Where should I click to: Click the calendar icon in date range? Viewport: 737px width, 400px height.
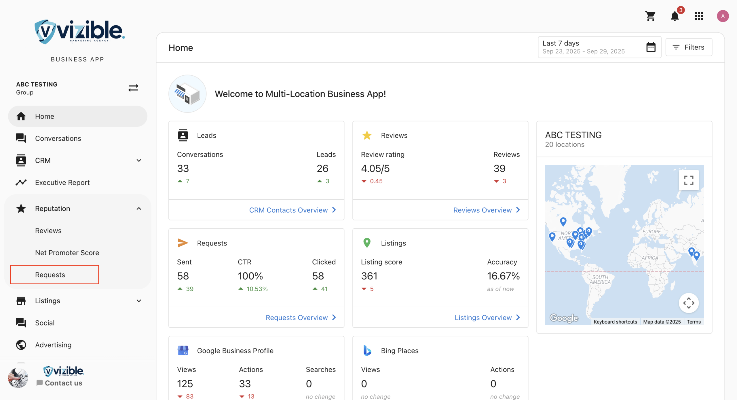(x=651, y=47)
